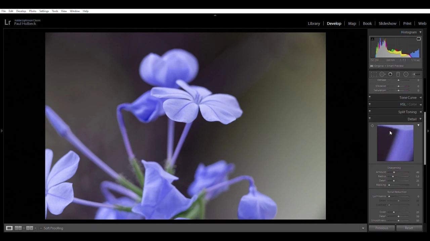Screen dimensions: 430x241
Task: Toggle the Tone Curve panel on/off switch
Action: pyautogui.click(x=370, y=97)
